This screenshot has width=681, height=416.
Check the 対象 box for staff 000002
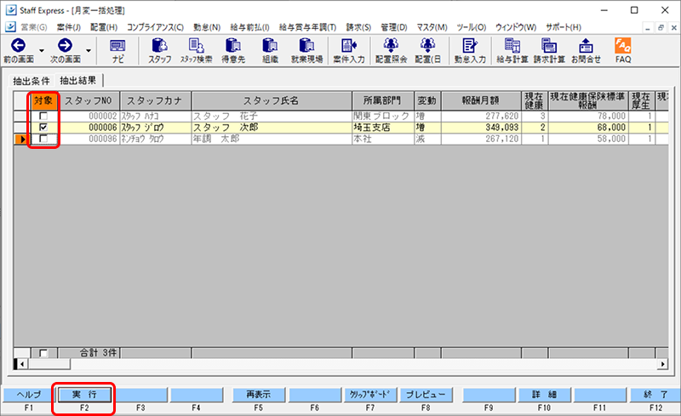click(x=43, y=116)
